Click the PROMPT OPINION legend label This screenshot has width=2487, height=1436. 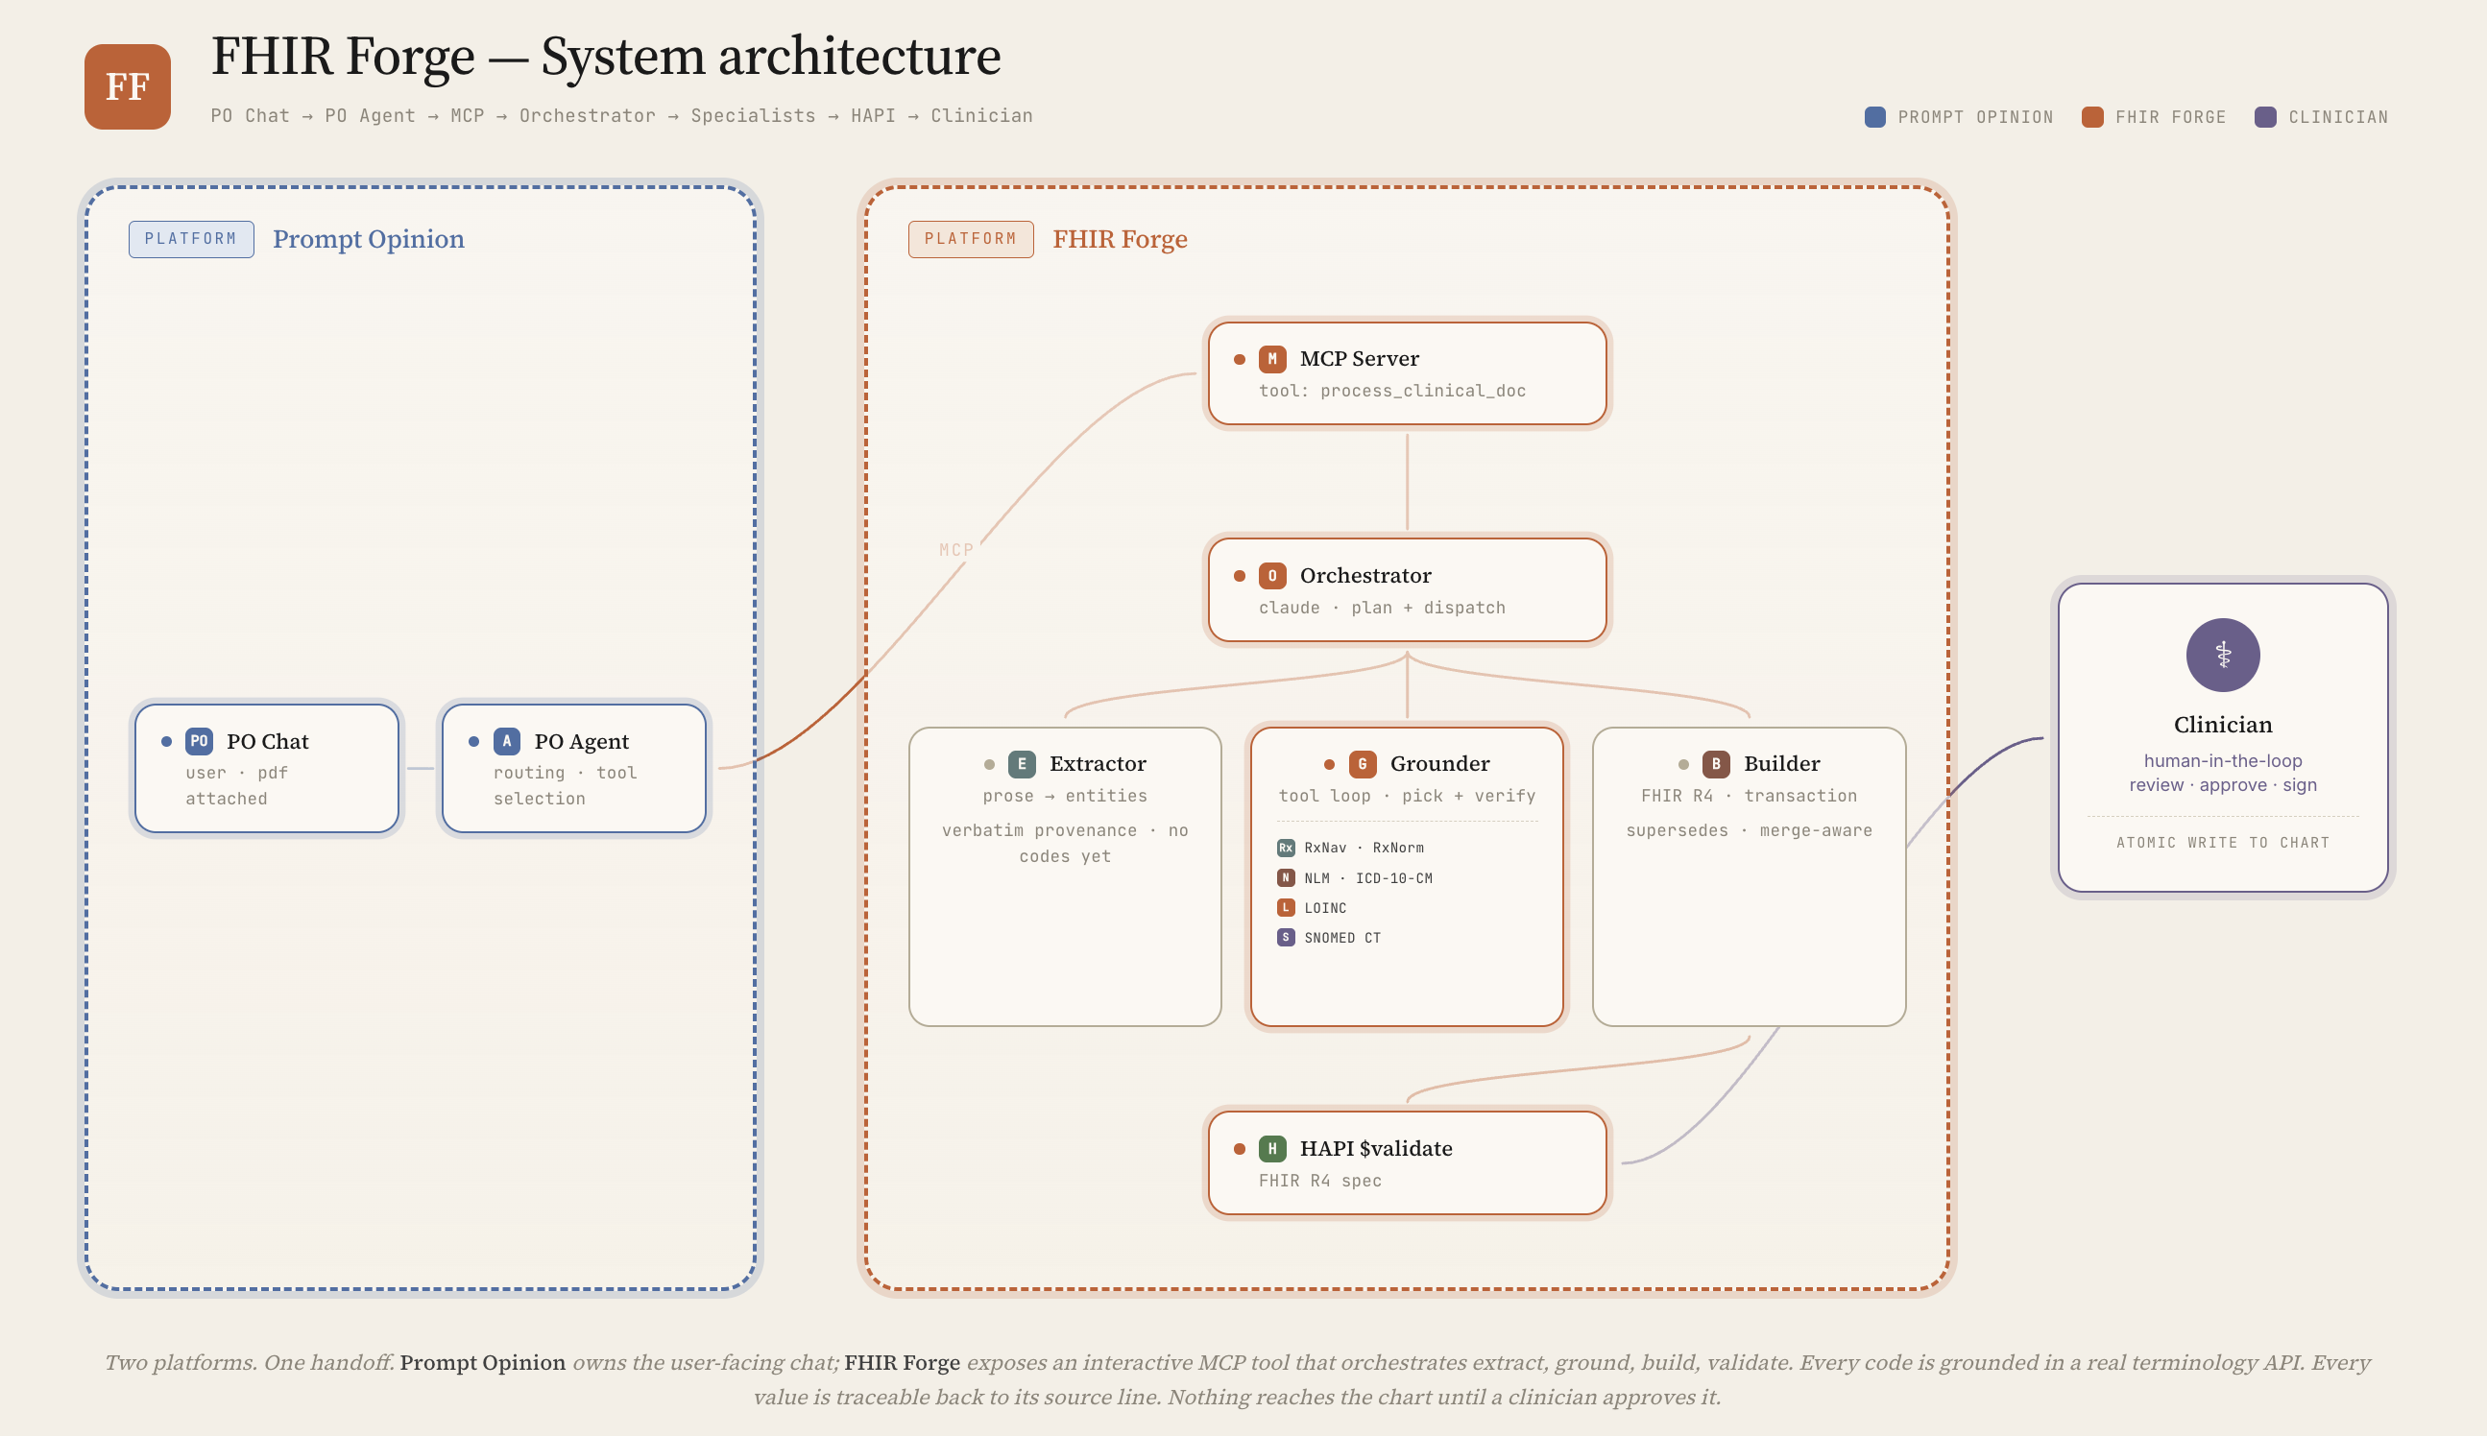[x=1975, y=117]
